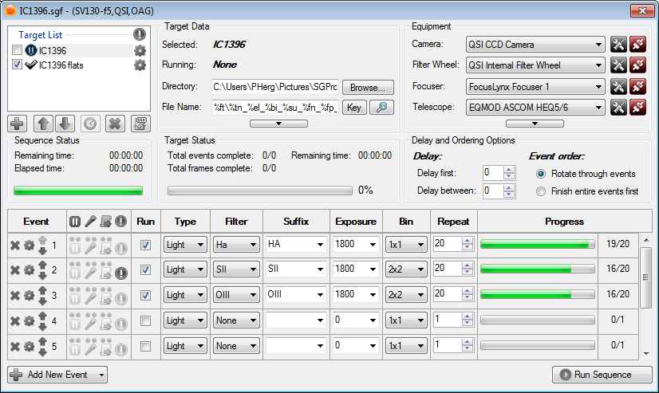
Task: Click focus option icon for event 3
Action: [x=90, y=299]
